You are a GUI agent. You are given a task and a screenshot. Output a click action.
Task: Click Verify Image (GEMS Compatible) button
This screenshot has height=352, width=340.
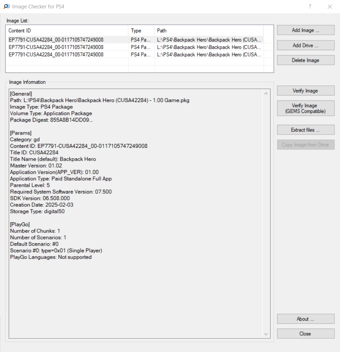pyautogui.click(x=305, y=108)
